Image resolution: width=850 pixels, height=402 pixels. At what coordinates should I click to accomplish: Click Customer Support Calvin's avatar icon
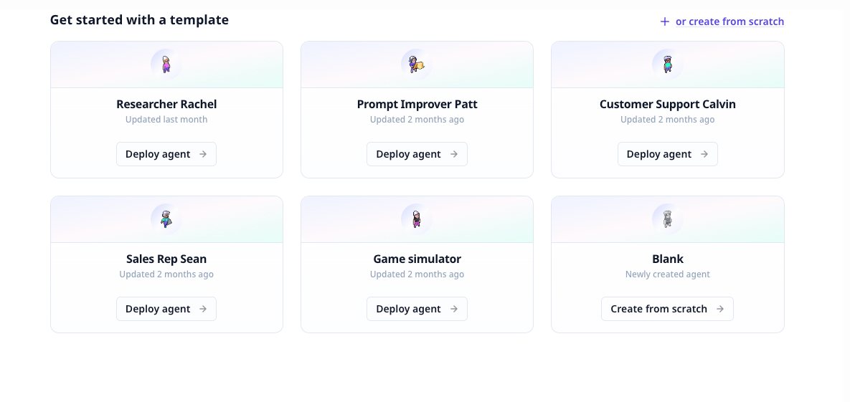click(667, 64)
